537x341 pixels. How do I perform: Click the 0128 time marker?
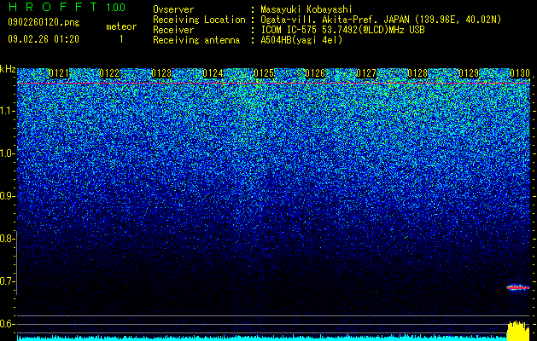tap(417, 73)
